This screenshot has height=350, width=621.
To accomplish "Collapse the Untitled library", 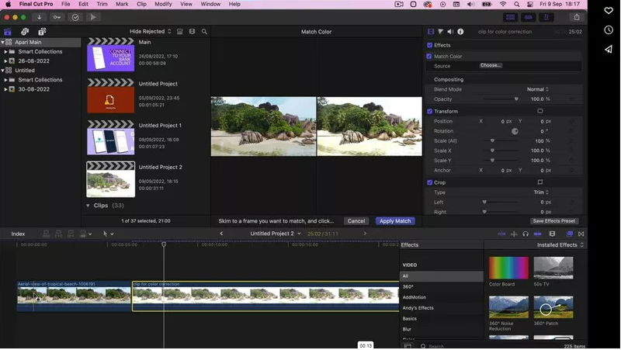I will pos(2,71).
